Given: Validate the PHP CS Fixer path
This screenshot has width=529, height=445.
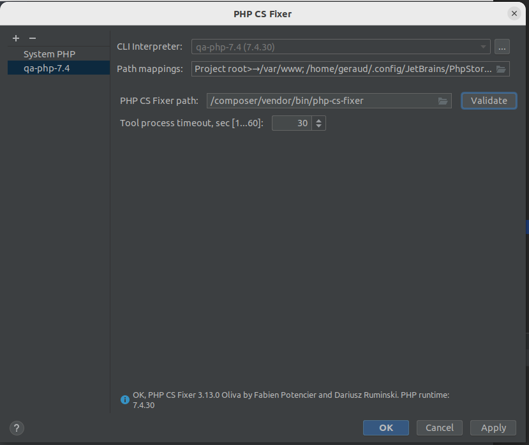Looking at the screenshot, I should [x=489, y=101].
